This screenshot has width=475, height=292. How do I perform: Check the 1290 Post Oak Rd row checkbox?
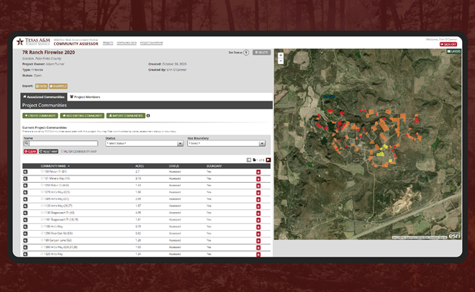(42, 233)
